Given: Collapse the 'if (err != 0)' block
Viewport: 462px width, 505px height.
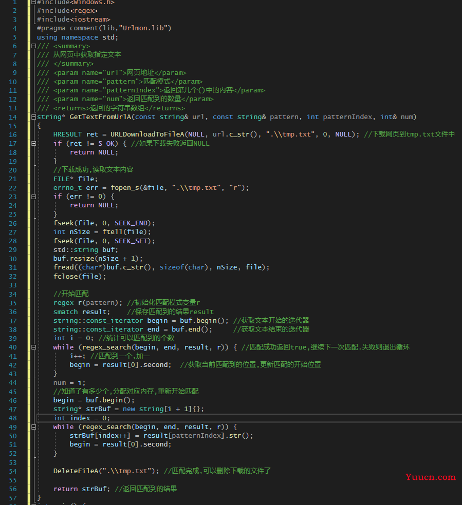Looking at the screenshot, I should (x=33, y=197).
